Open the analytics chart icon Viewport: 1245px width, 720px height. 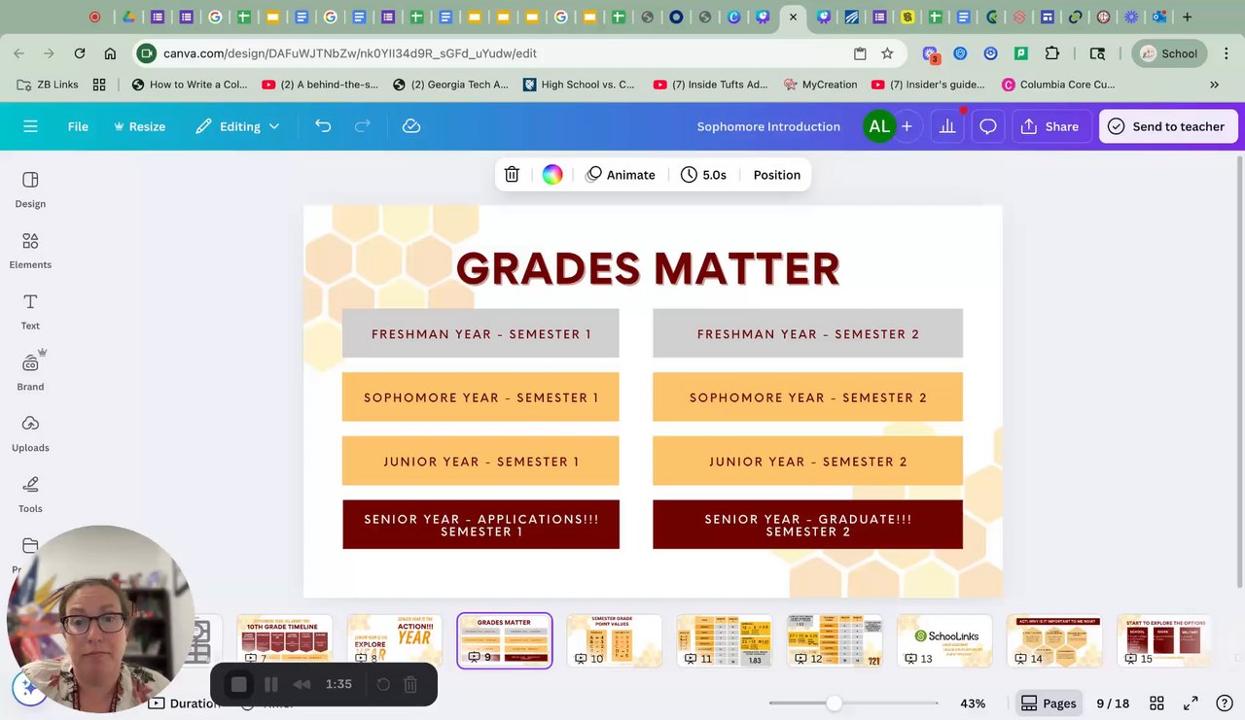click(x=947, y=126)
